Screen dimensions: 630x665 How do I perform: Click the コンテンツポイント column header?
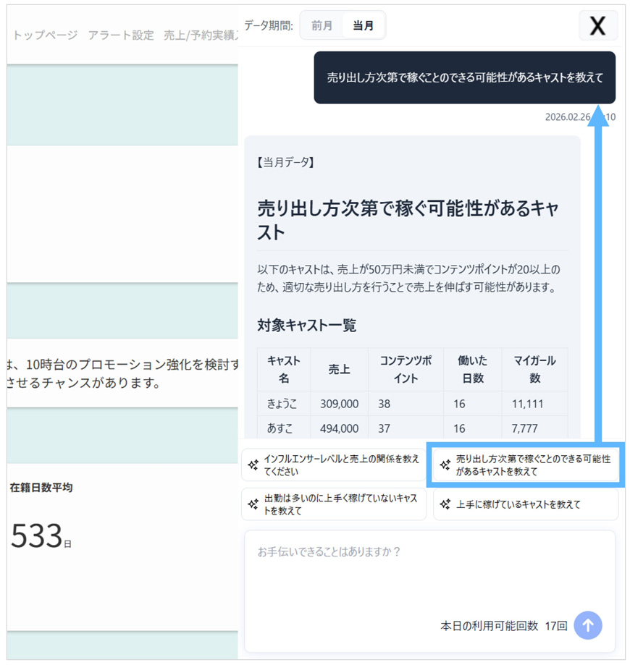click(x=406, y=369)
